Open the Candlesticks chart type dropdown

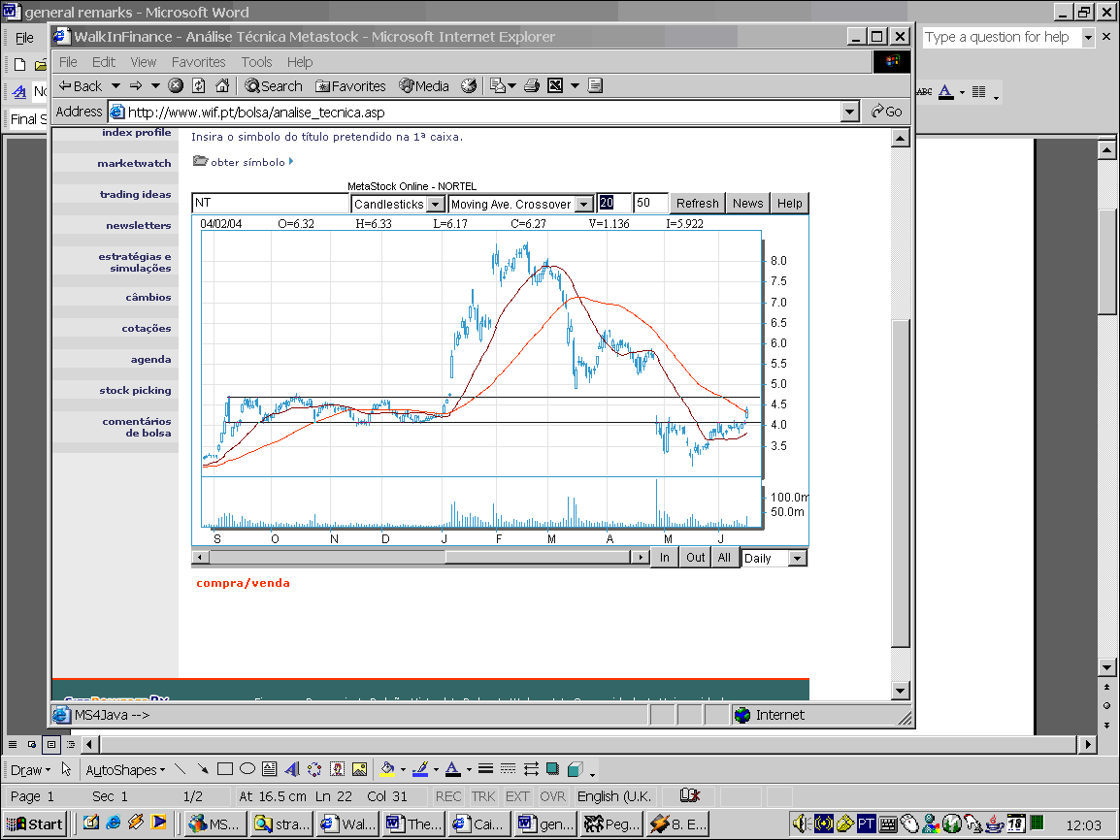point(435,205)
